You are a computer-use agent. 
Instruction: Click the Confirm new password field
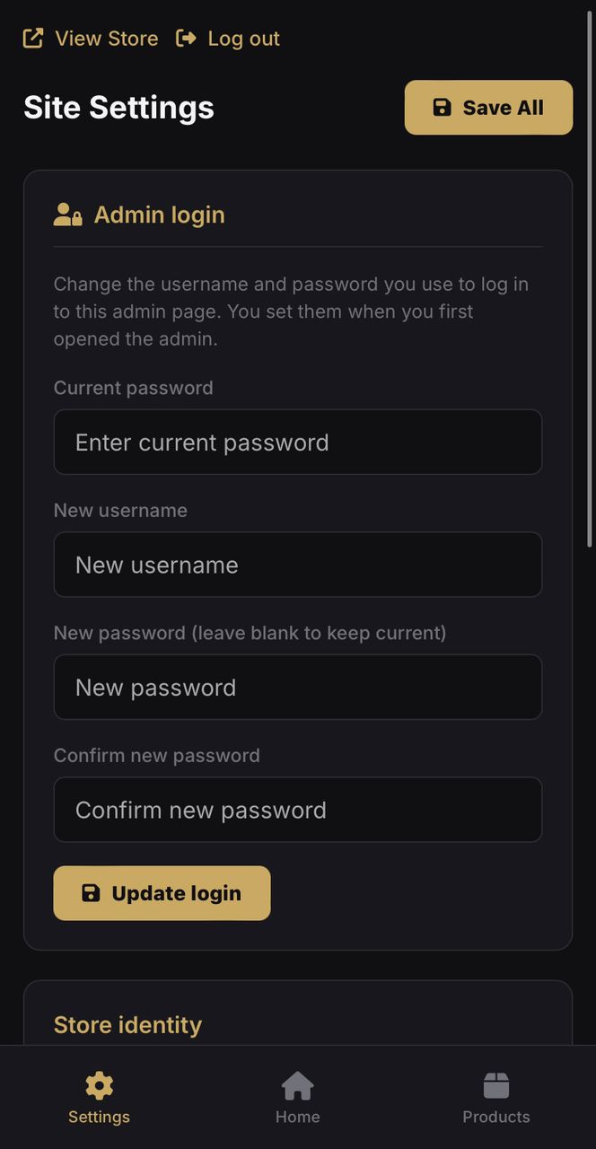298,810
